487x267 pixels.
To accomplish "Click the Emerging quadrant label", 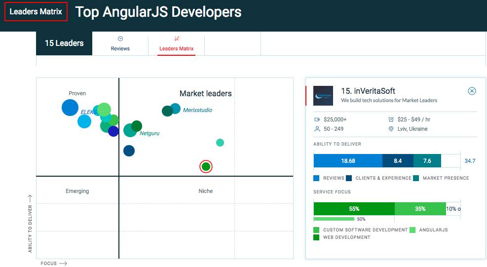I will coord(77,191).
